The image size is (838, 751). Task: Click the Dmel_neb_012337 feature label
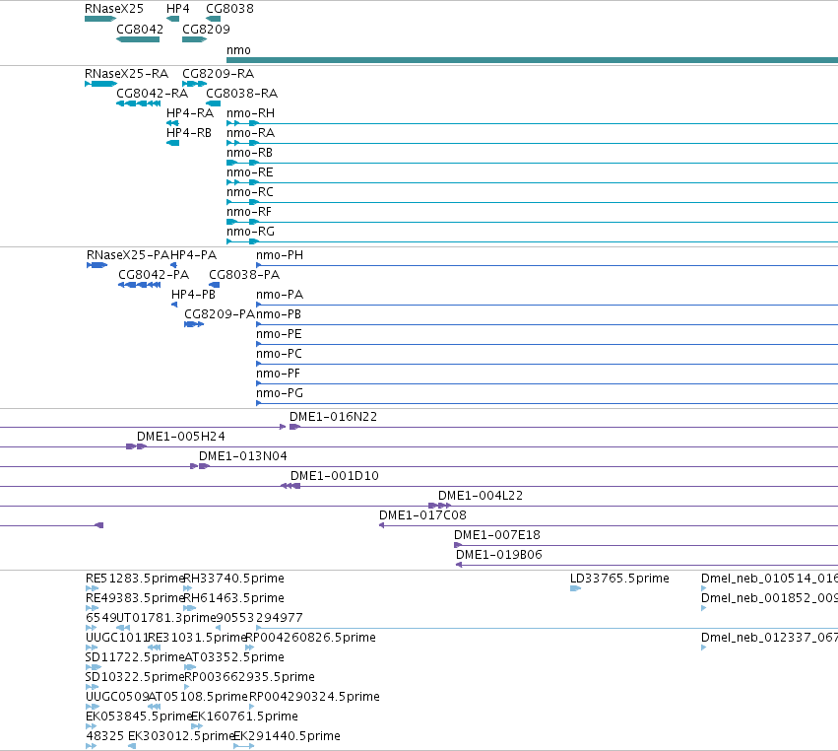coord(770,638)
